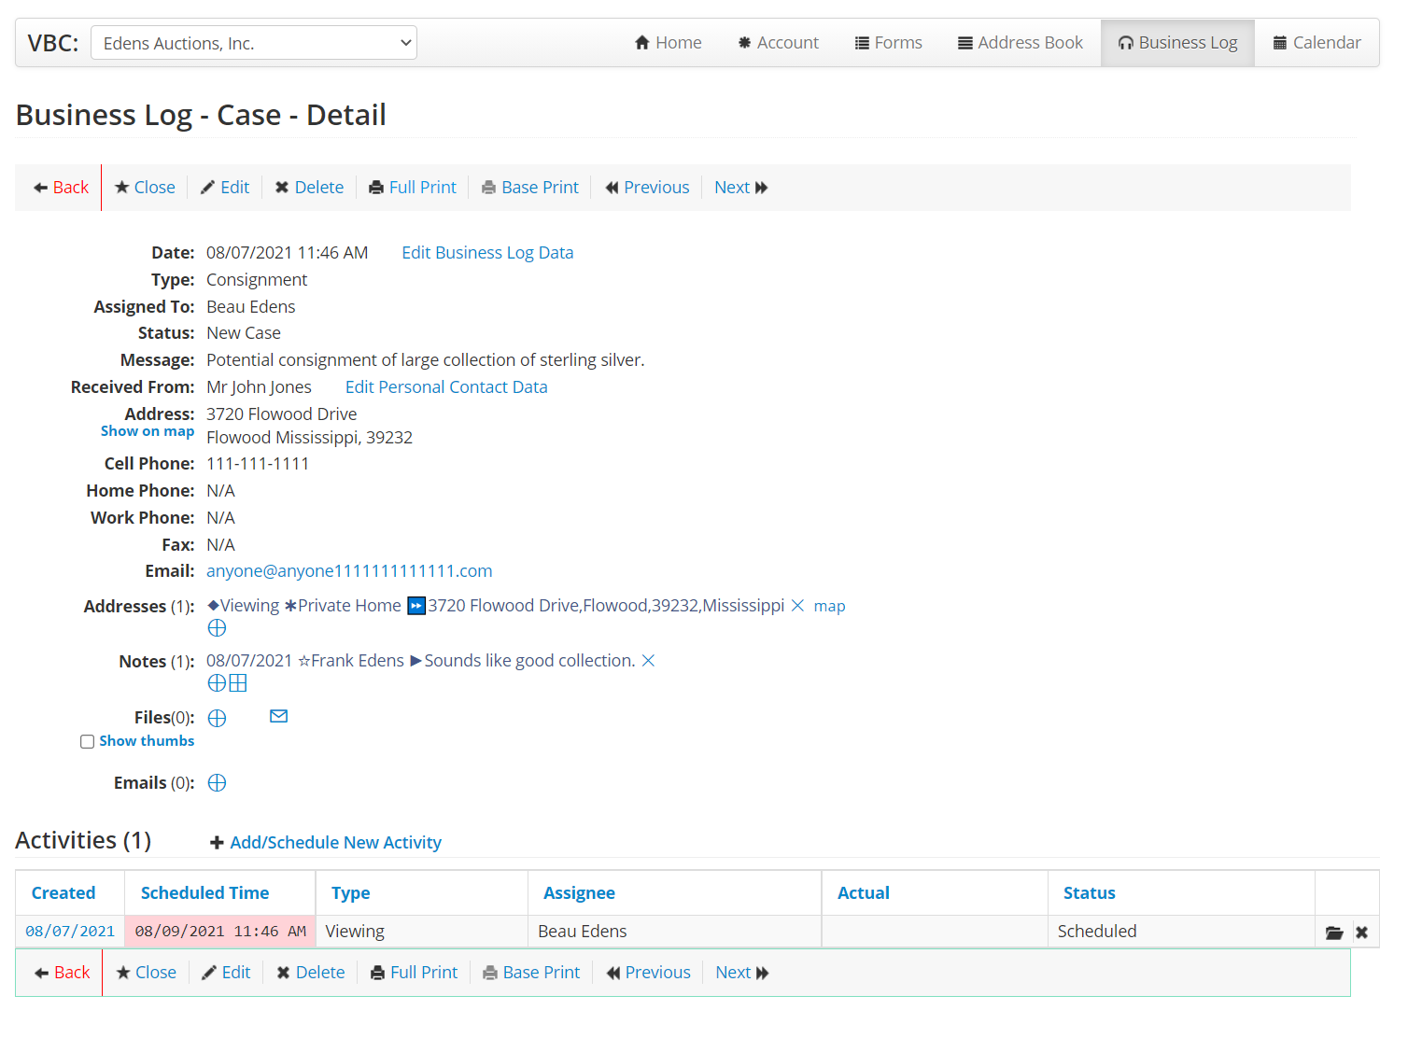Enable the Show thumbs checkbox
Screen dimensions: 1408x1052
coord(87,742)
